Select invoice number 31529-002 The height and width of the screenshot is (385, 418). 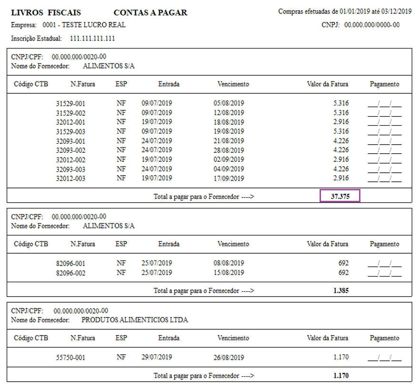click(x=70, y=113)
